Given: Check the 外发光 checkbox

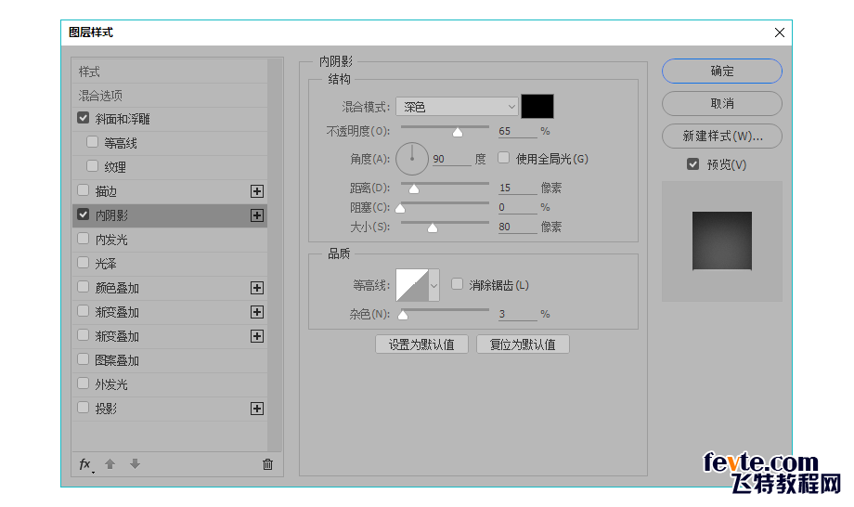Looking at the screenshot, I should (x=83, y=383).
